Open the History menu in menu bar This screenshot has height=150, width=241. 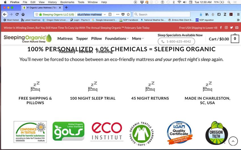52,2
